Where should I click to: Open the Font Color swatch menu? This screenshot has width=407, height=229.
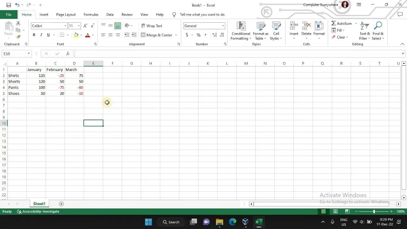point(93,35)
